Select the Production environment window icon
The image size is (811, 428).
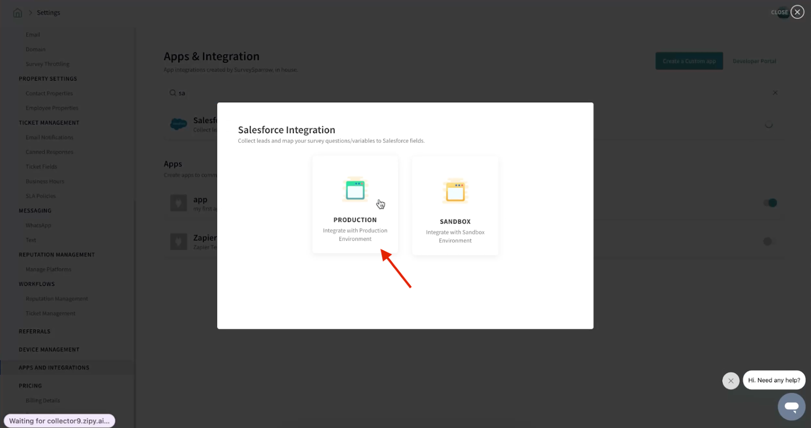click(x=355, y=190)
